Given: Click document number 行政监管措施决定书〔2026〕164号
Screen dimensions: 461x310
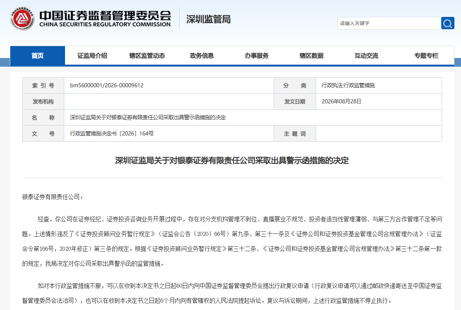Looking at the screenshot, I should 112,133.
